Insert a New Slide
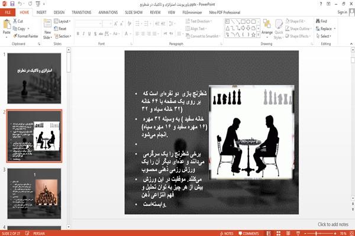The width and height of the screenshot is (355, 236). [47, 29]
